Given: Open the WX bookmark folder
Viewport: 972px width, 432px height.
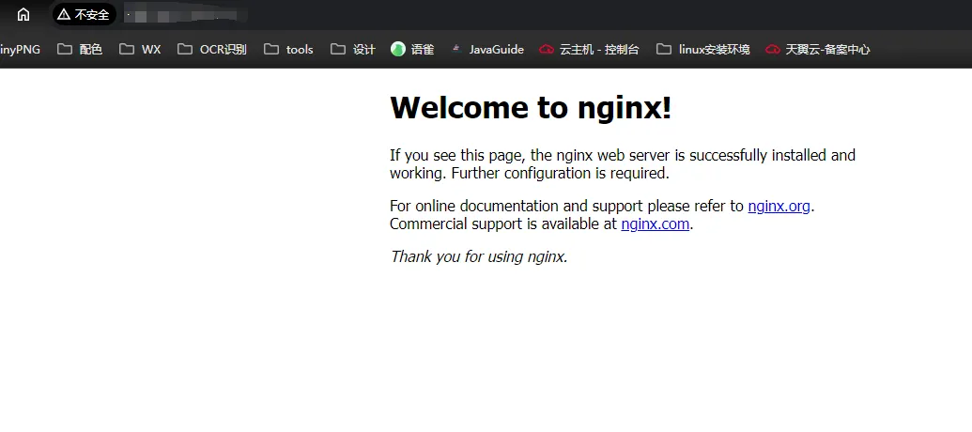Looking at the screenshot, I should [x=140, y=50].
